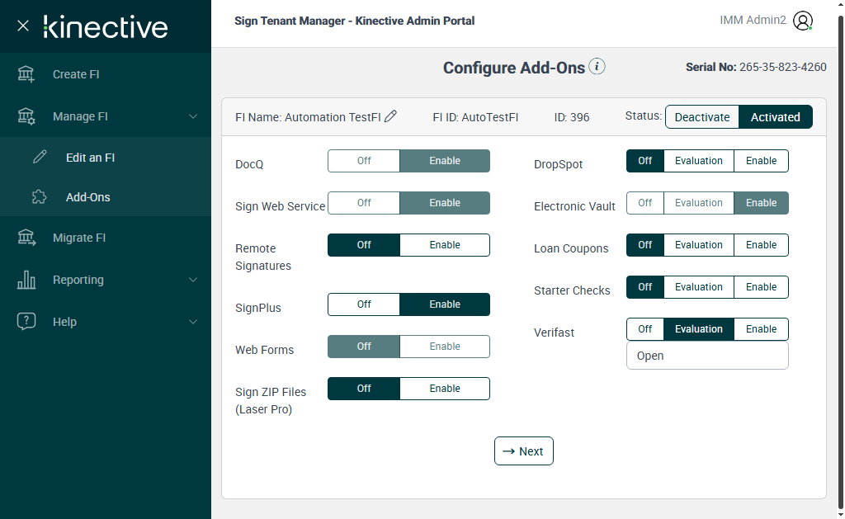Set Loan Coupons to Off
The width and height of the screenshot is (845, 519).
click(x=645, y=245)
